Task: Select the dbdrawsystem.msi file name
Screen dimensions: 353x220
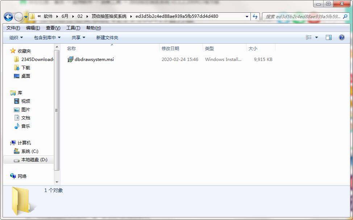Action: coord(94,60)
